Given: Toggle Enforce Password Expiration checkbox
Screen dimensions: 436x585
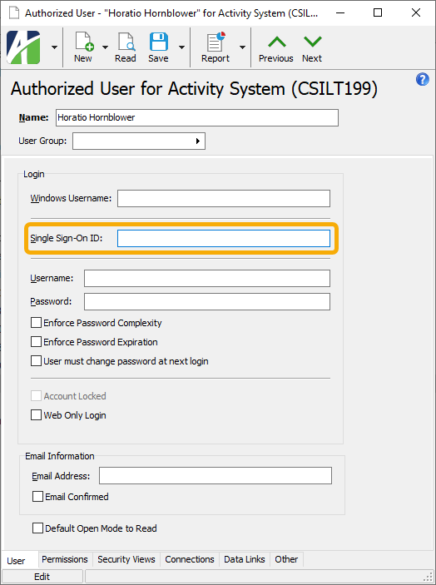Looking at the screenshot, I should click(36, 342).
